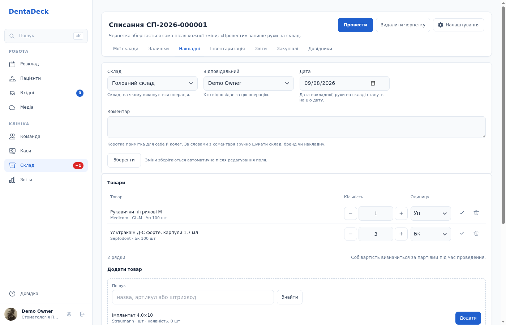
Task: Decrease quantity of Ультракаїн Д-С форте
Action: click(x=351, y=234)
